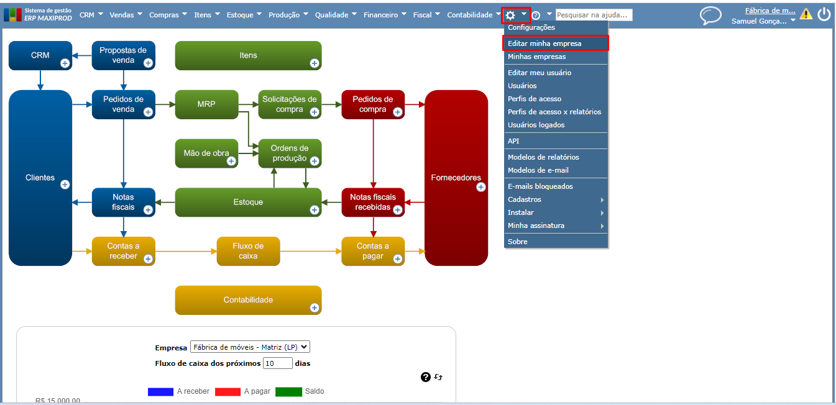The width and height of the screenshot is (836, 405).
Task: Click plus icon on Propostas de venda box
Action: pyautogui.click(x=148, y=63)
